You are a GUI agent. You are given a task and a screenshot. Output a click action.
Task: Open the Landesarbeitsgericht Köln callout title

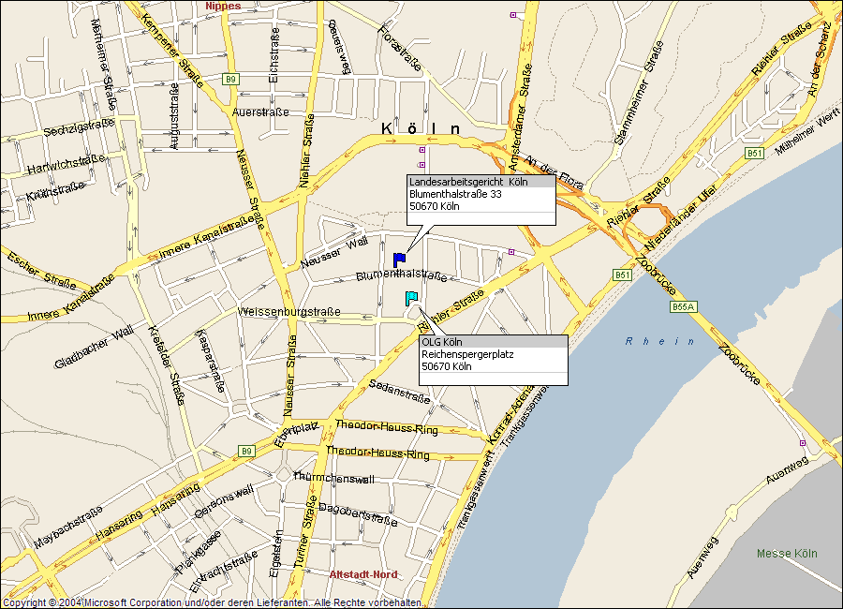coord(468,182)
